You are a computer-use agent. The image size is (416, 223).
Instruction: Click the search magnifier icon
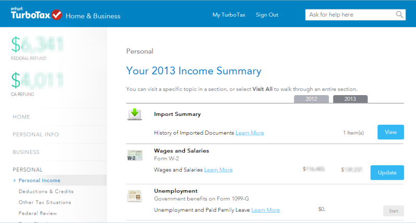pyautogui.click(x=399, y=15)
